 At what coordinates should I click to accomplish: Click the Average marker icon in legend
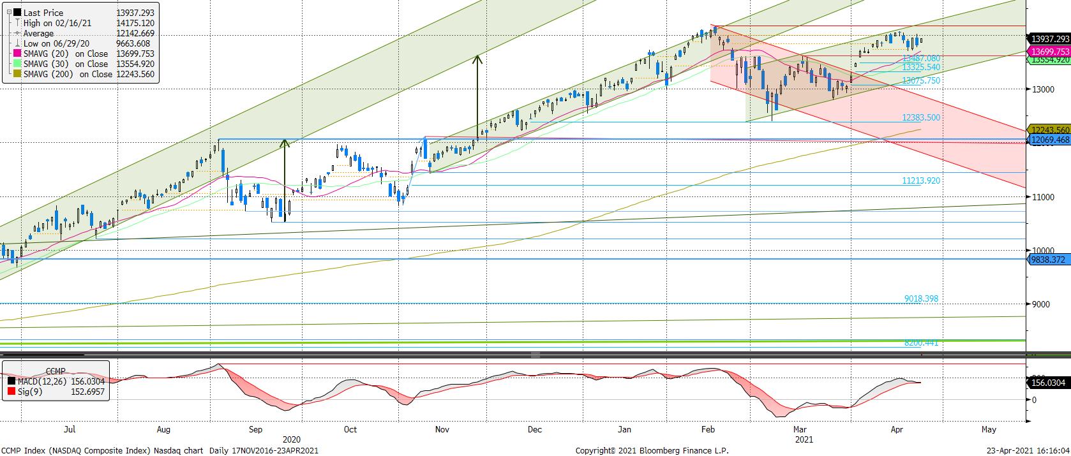click(17, 33)
